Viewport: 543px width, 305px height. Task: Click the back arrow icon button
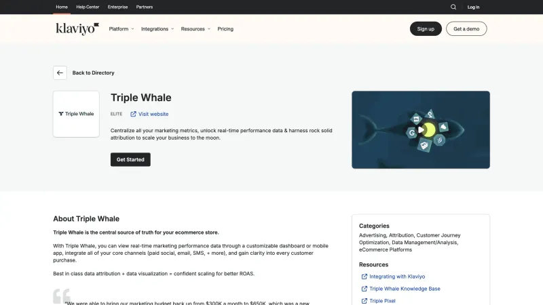click(x=60, y=73)
